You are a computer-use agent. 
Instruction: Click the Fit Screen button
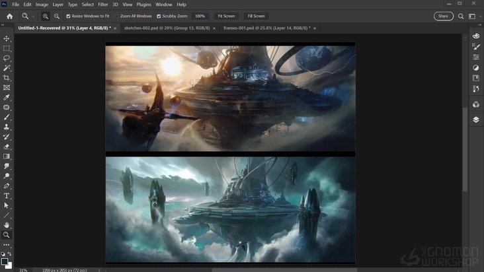point(226,16)
